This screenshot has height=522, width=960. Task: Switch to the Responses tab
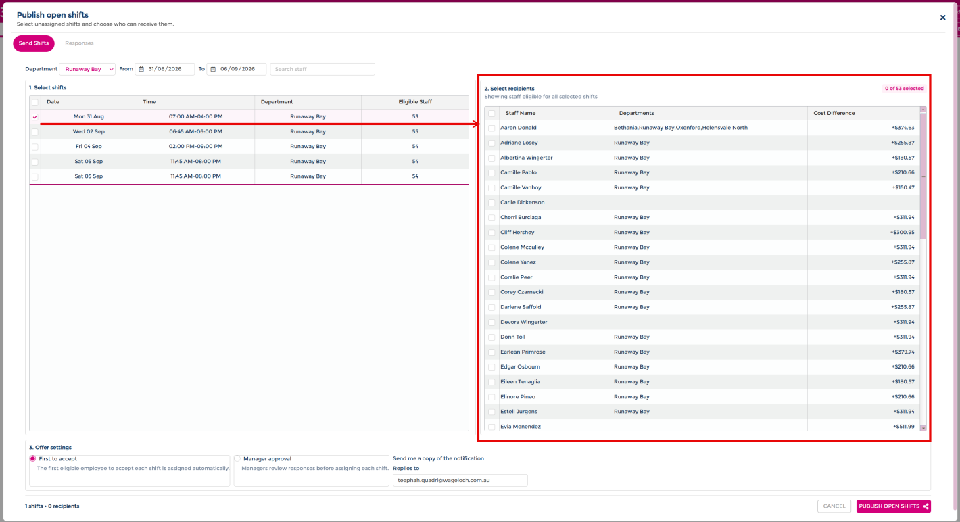(x=79, y=43)
